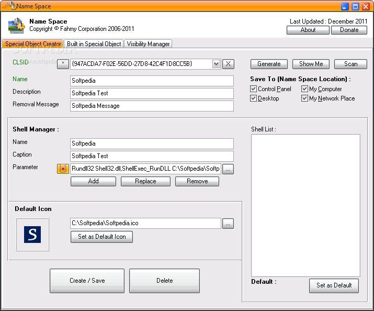
Task: Clear the CLSID with the X button
Action: click(x=228, y=64)
